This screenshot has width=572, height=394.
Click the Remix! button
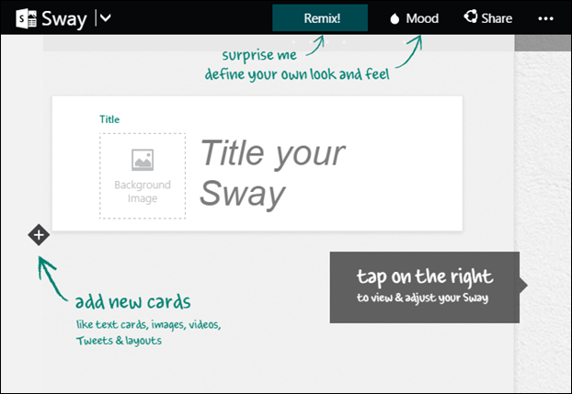pos(320,17)
